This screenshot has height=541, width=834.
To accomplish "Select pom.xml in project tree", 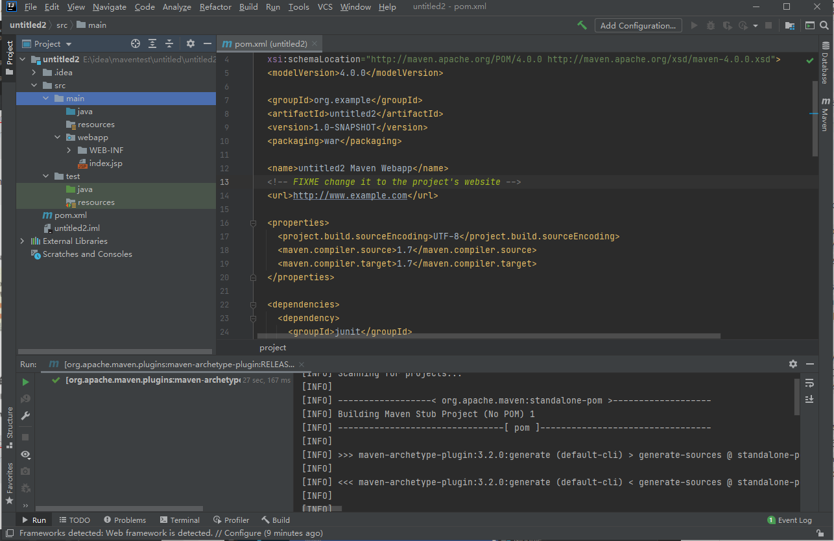I will click(71, 215).
